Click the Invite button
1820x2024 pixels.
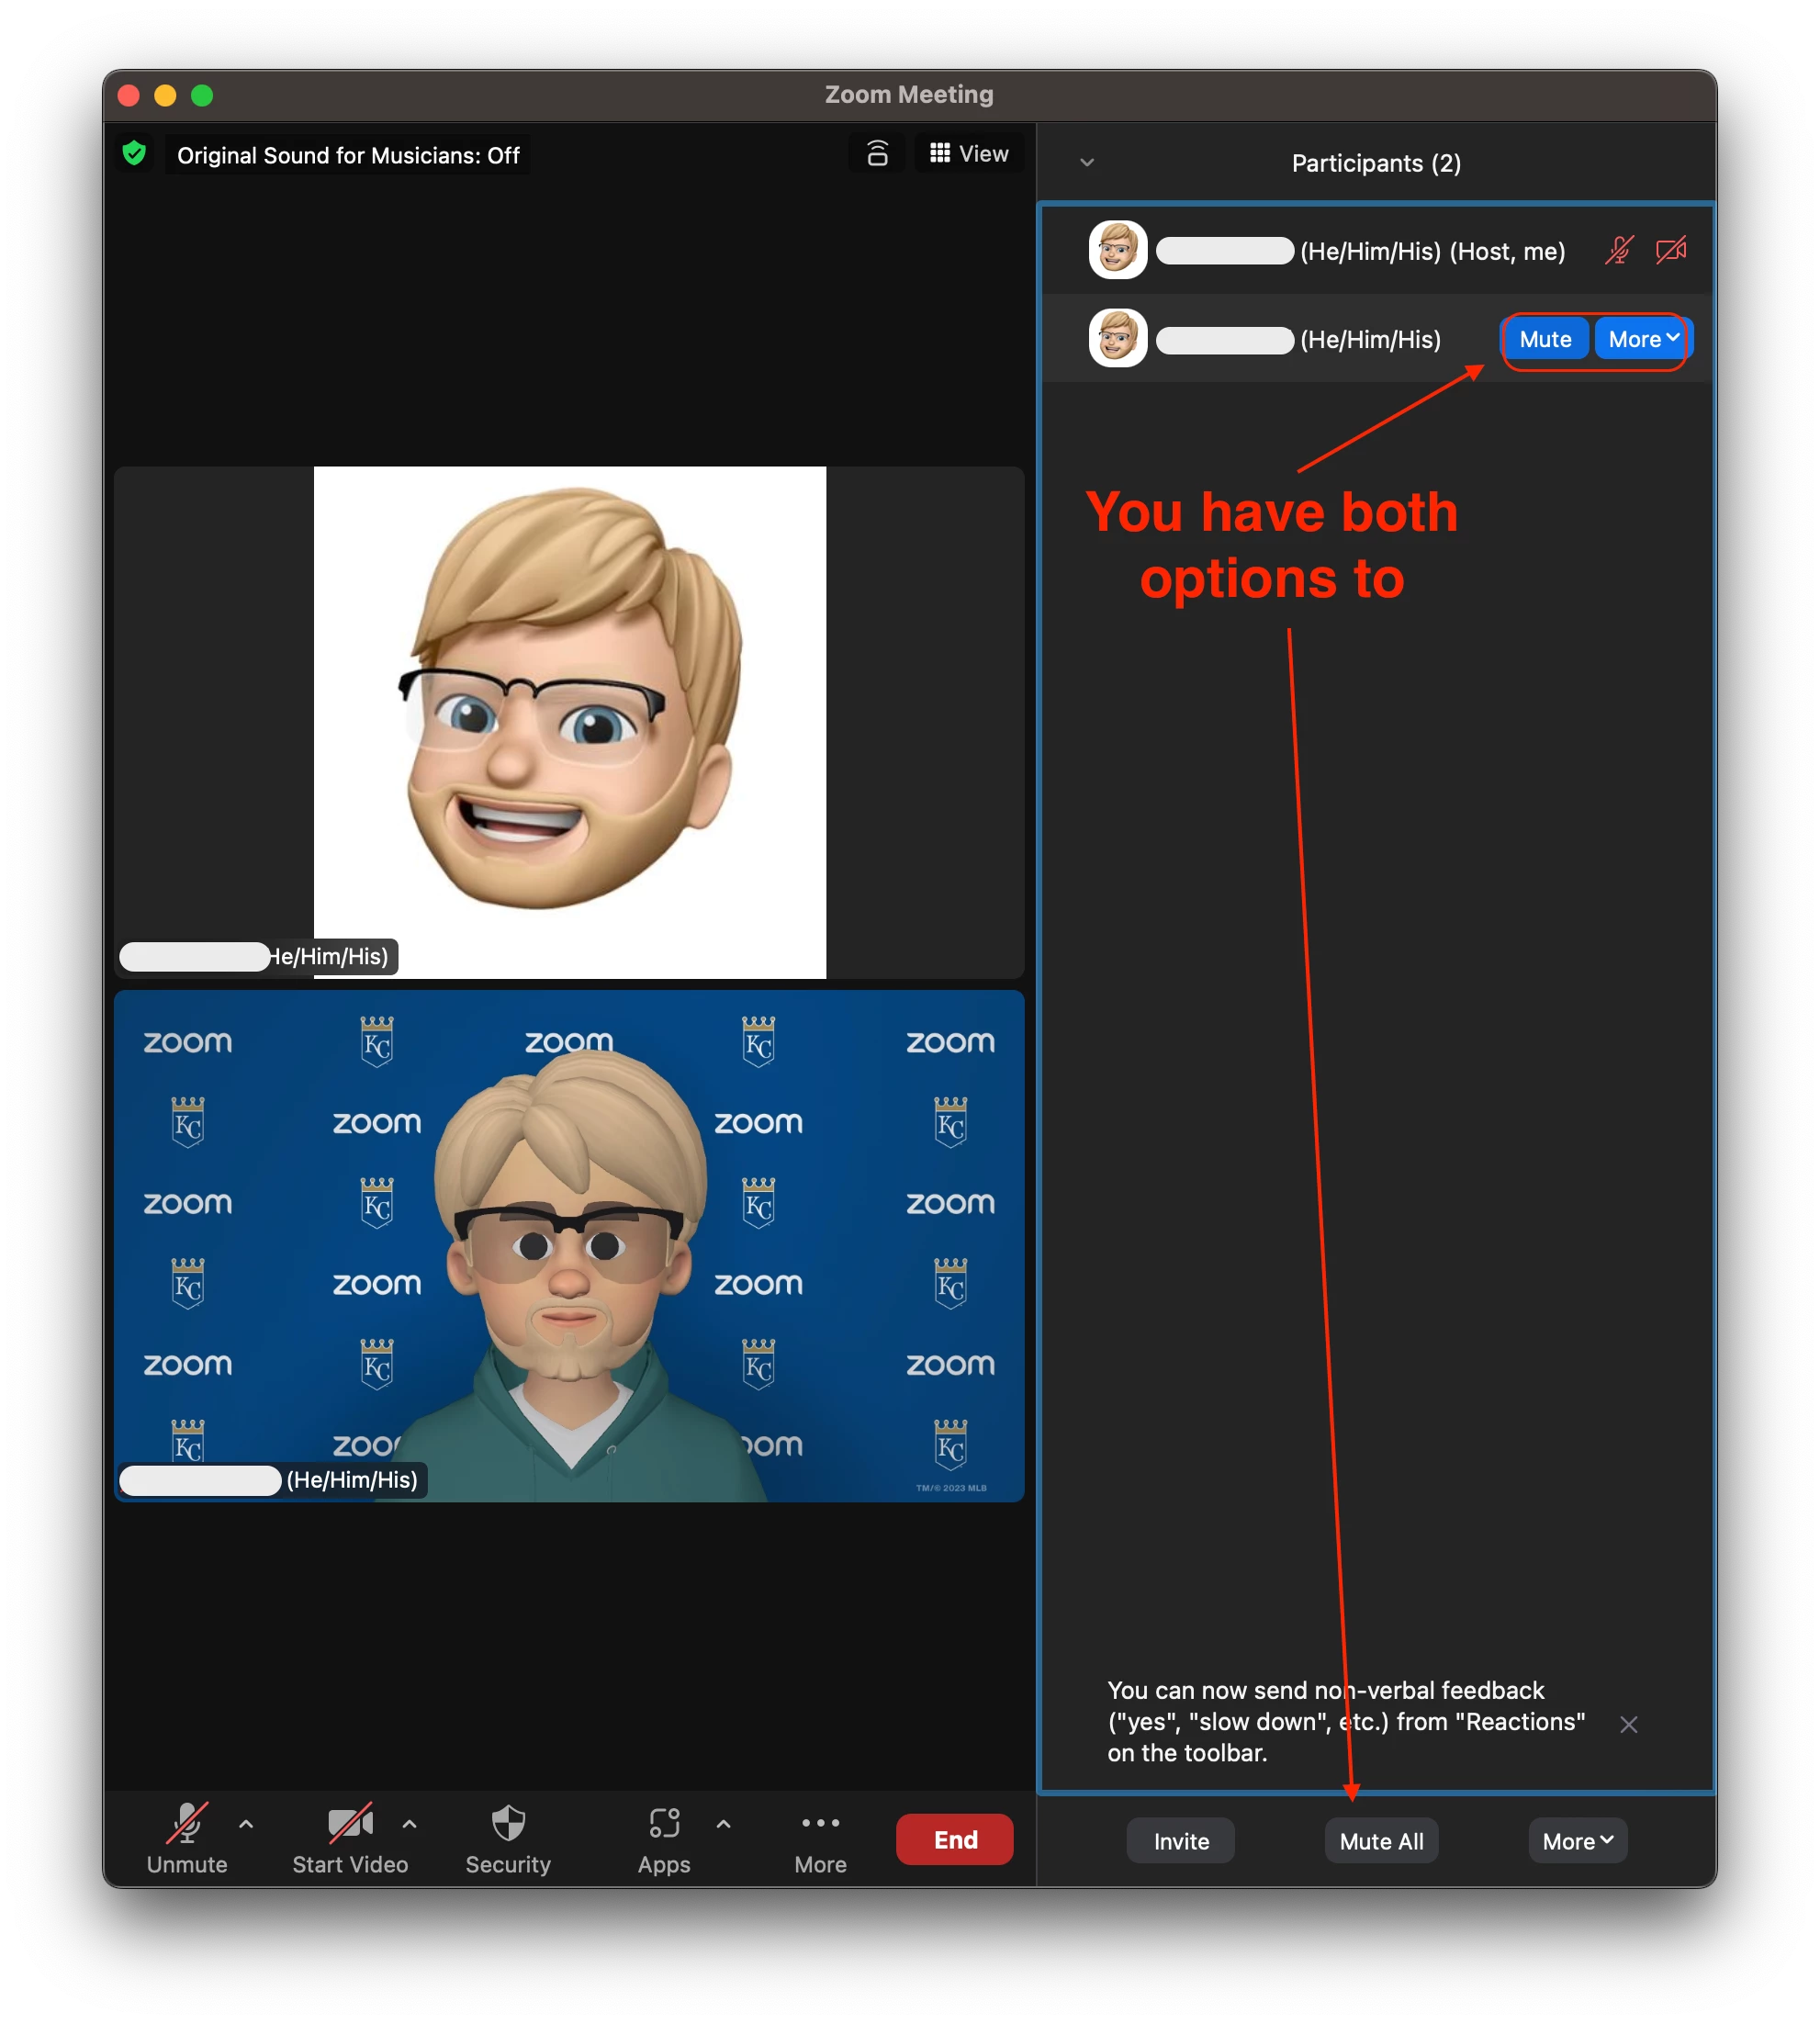[1180, 1841]
